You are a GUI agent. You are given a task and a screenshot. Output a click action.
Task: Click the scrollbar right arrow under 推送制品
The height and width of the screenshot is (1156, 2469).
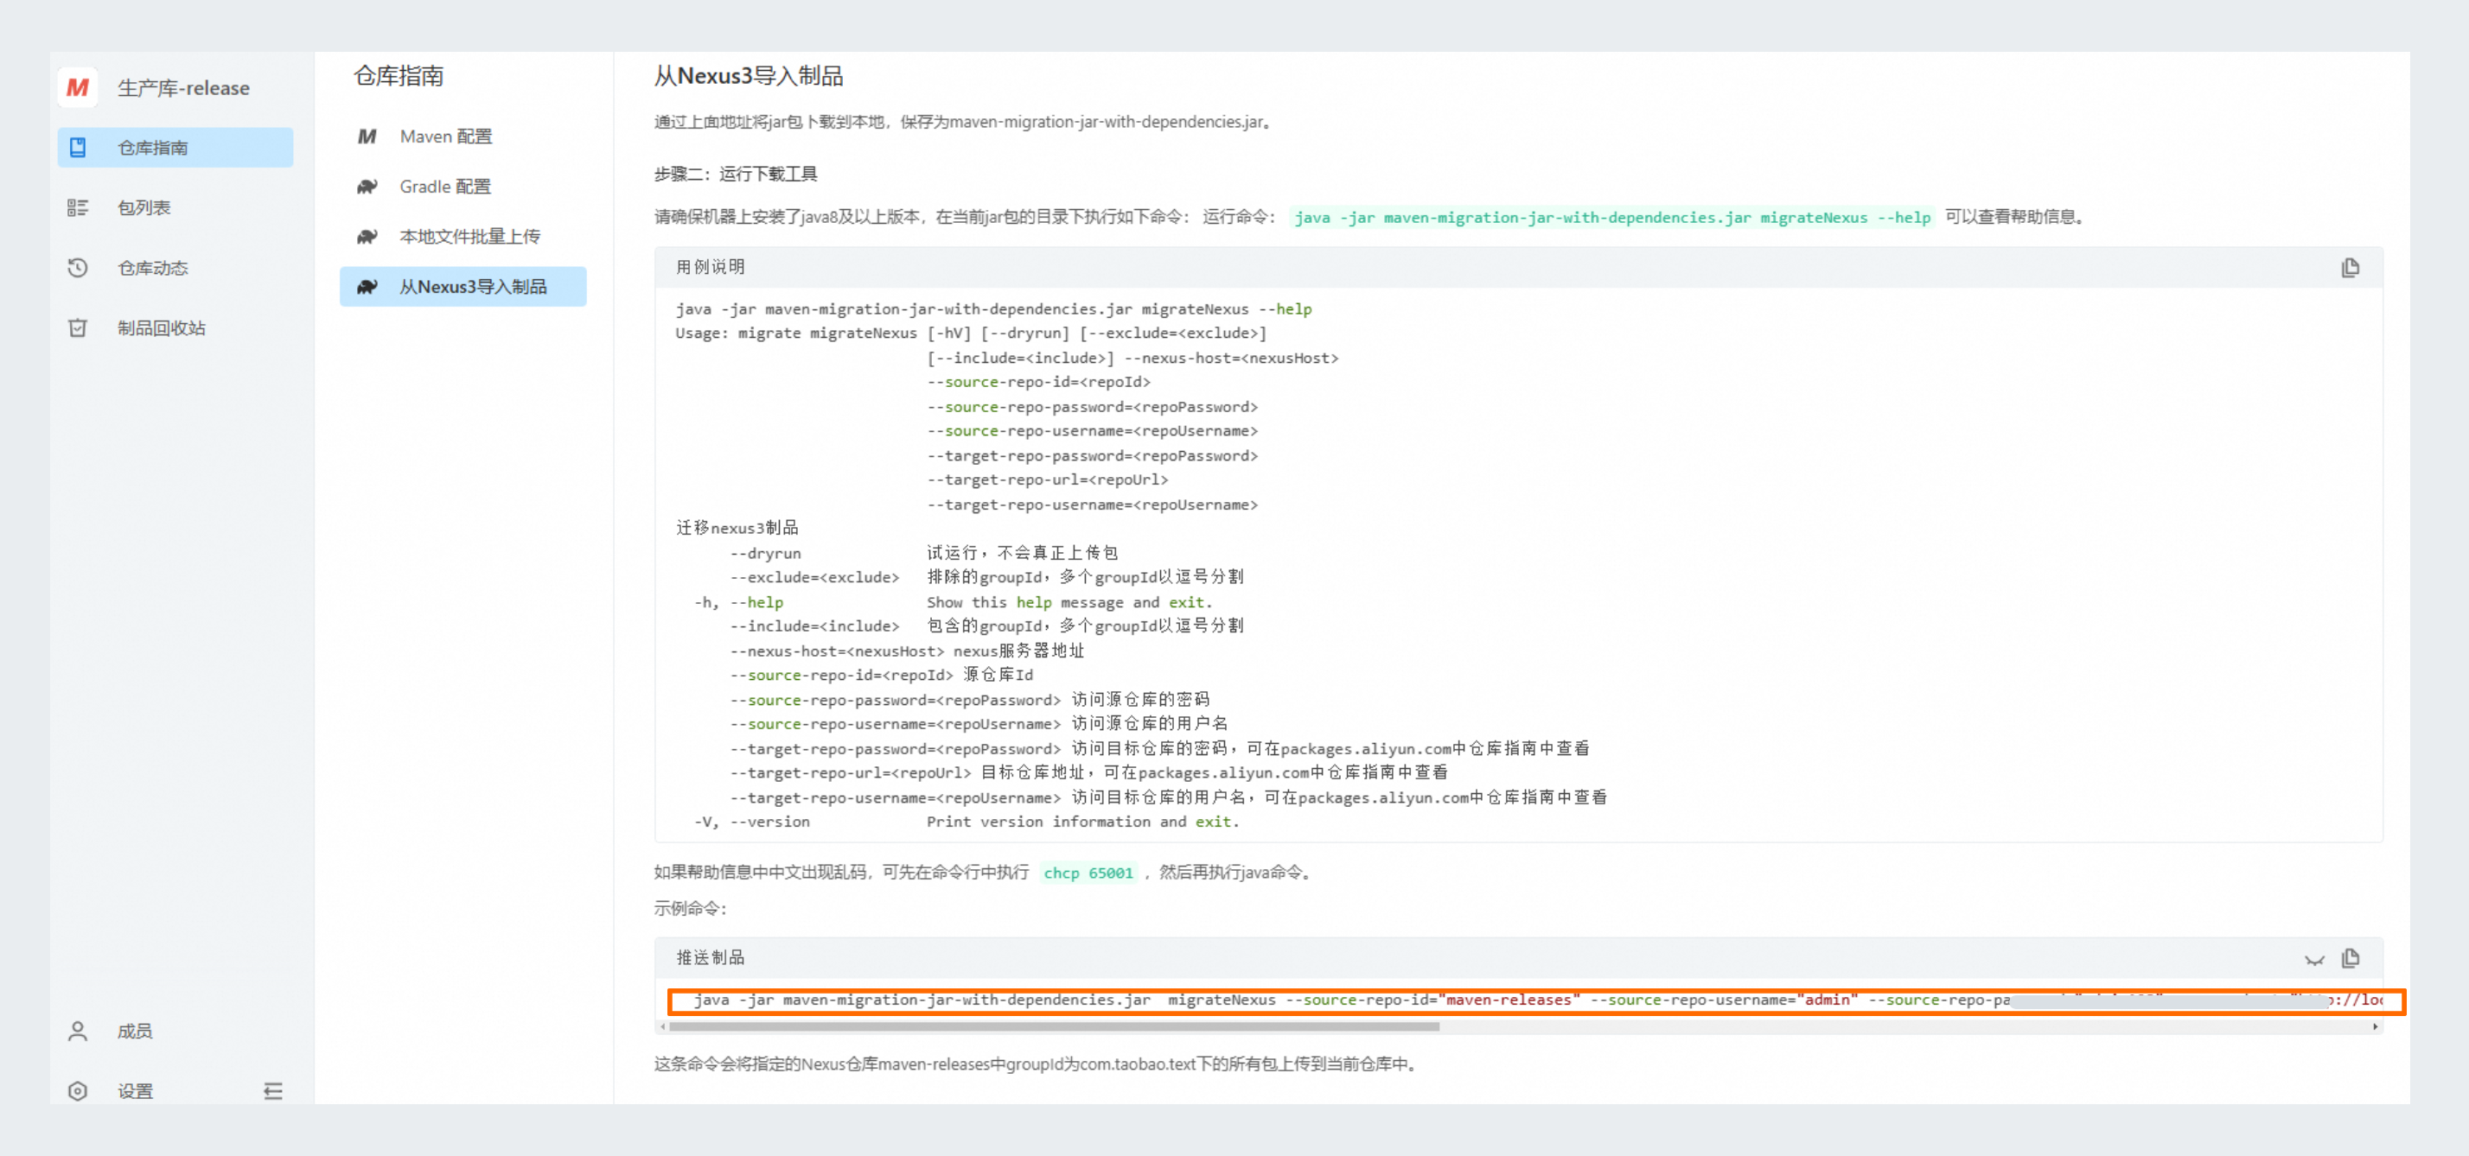click(x=2375, y=1026)
